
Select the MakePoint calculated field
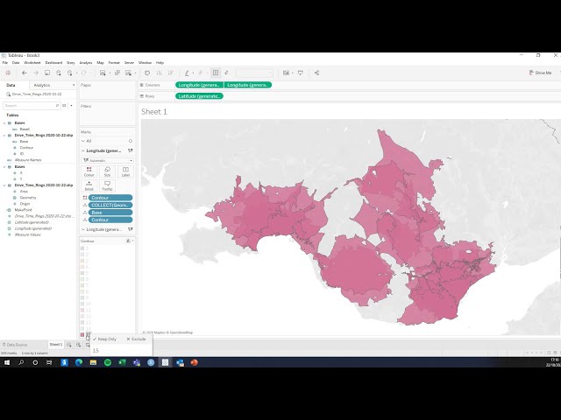[x=24, y=210]
